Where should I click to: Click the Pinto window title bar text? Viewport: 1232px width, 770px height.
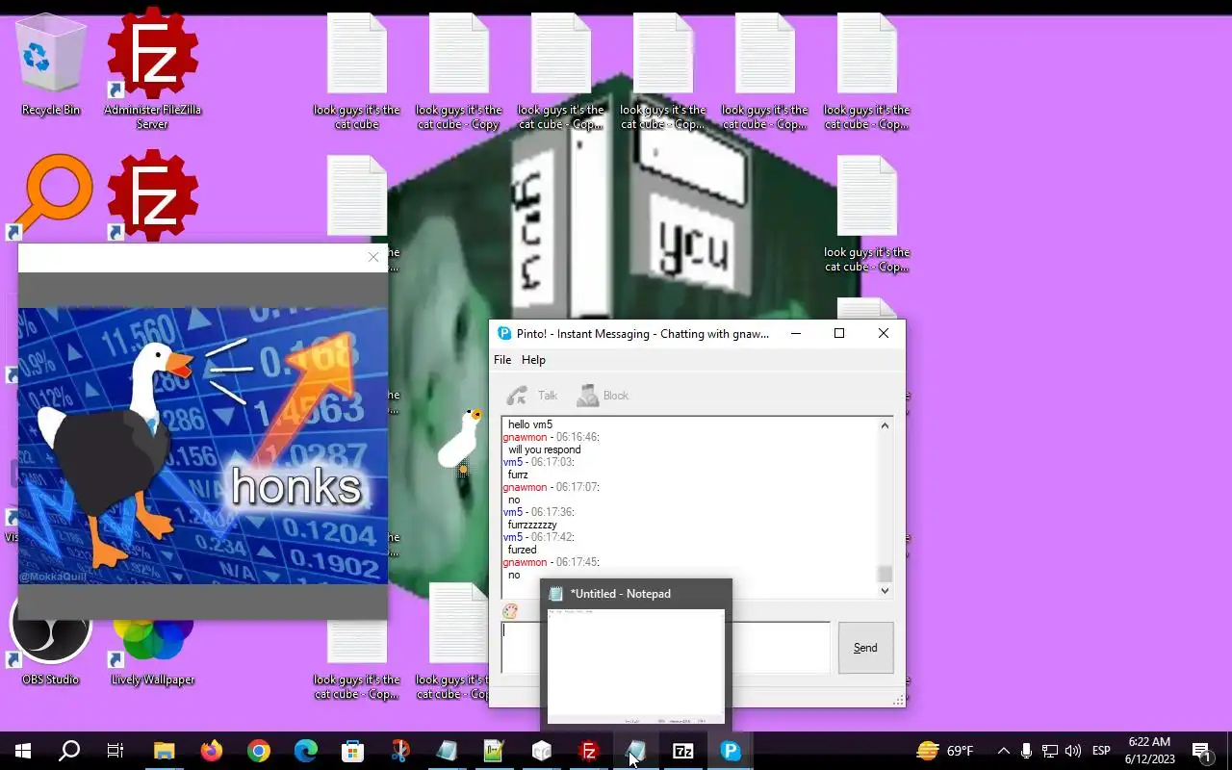point(643,334)
